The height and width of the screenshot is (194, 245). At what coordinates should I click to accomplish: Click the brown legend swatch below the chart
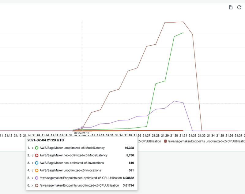(x=165, y=141)
